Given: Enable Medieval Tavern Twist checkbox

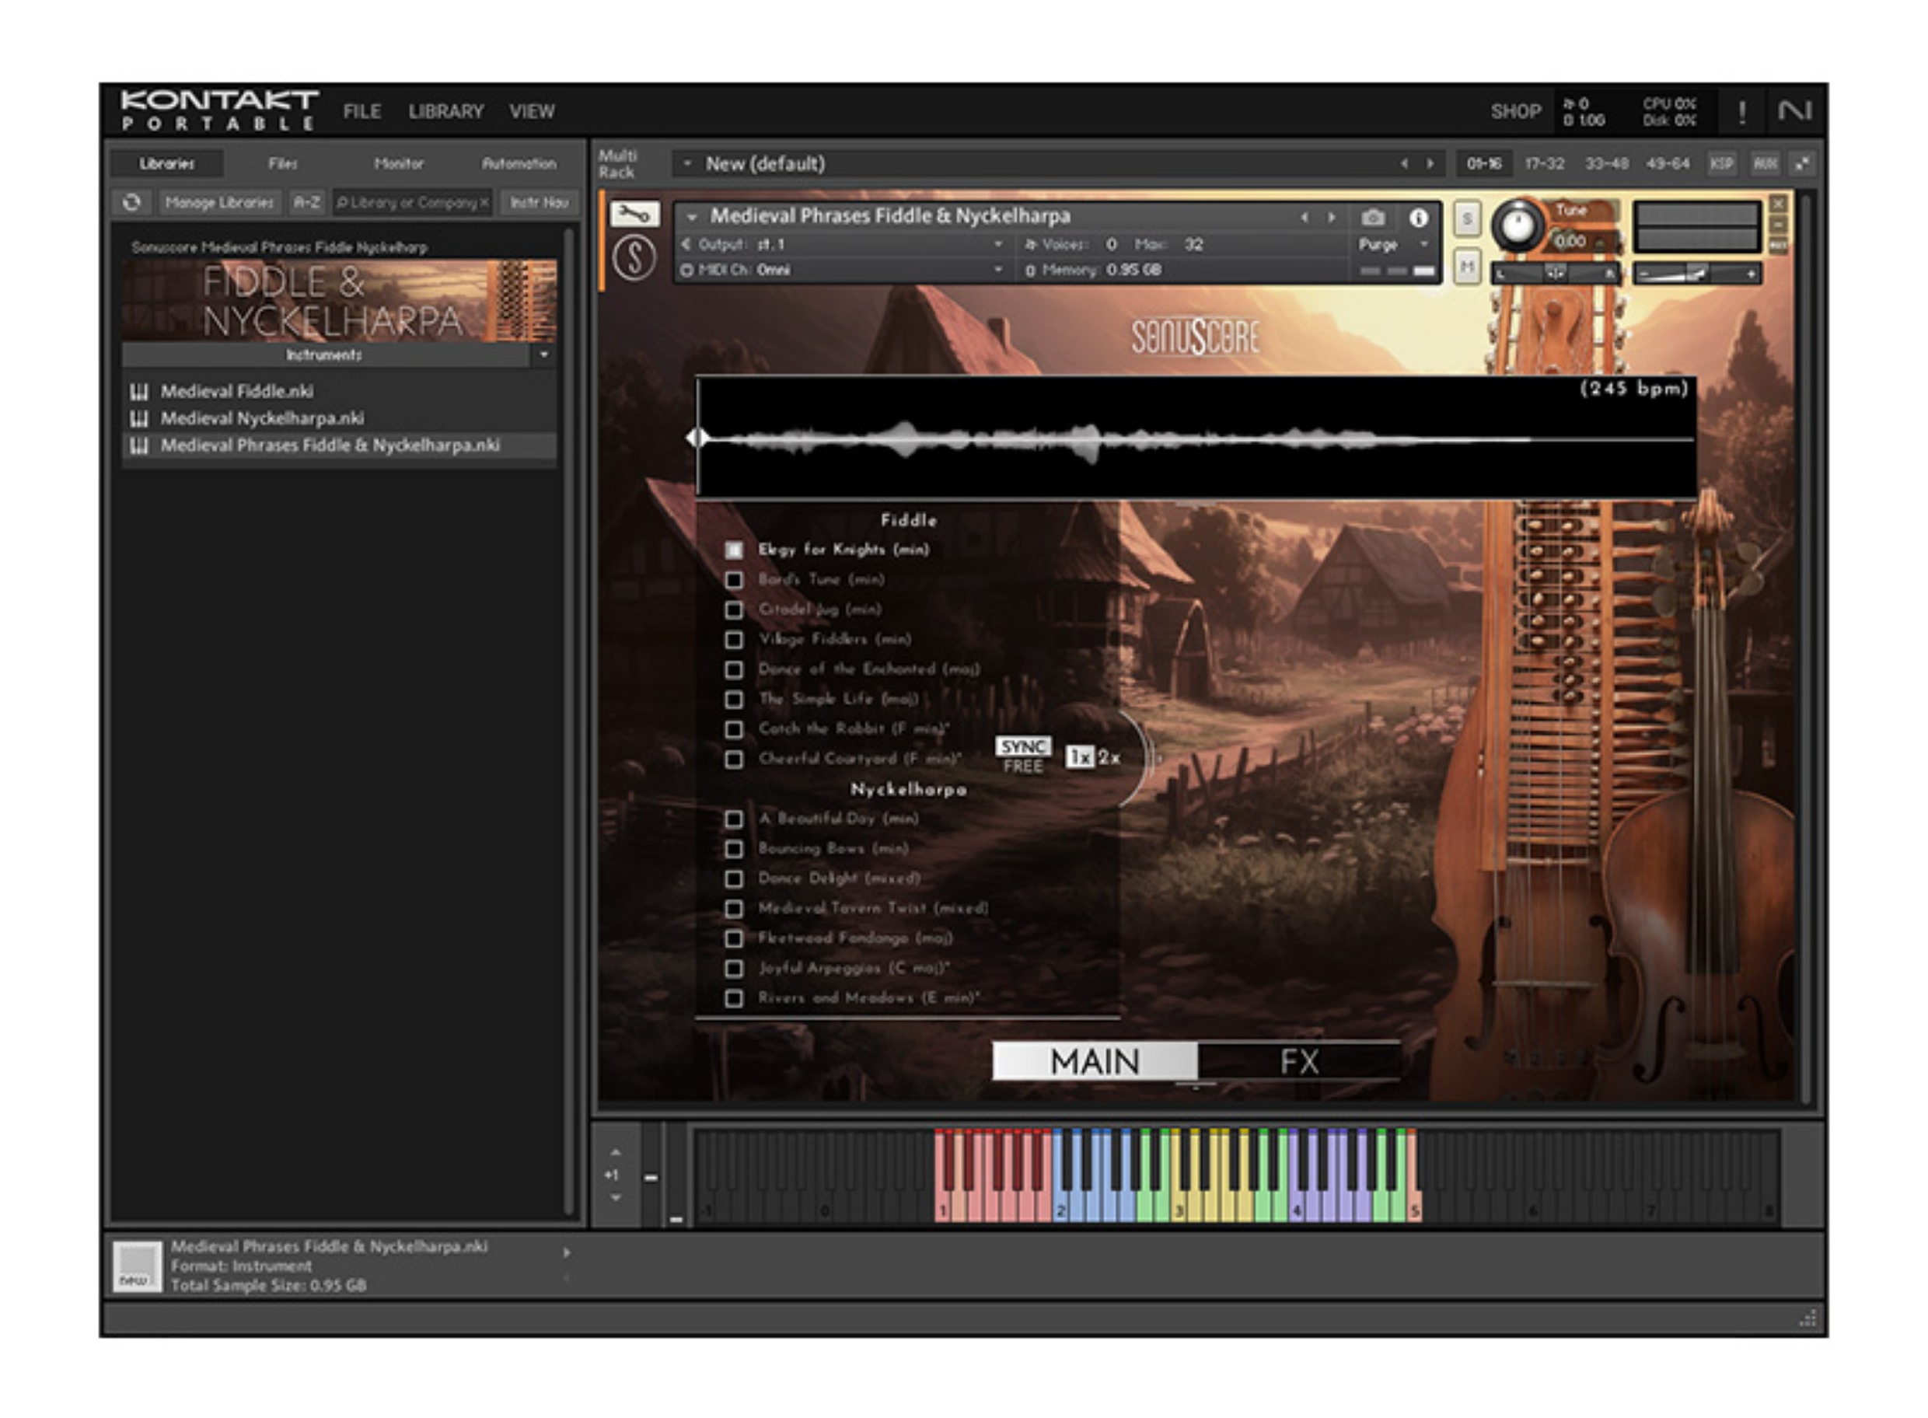Looking at the screenshot, I should click(x=734, y=909).
